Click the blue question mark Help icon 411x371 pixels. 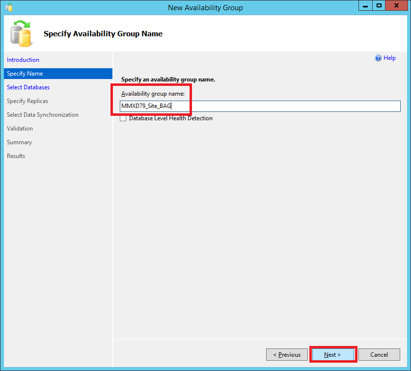378,58
